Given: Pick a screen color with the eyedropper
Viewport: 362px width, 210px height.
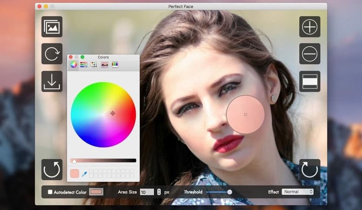Looking at the screenshot, I should 84,174.
